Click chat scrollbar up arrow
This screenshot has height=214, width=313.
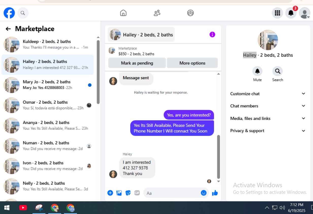pos(219,74)
